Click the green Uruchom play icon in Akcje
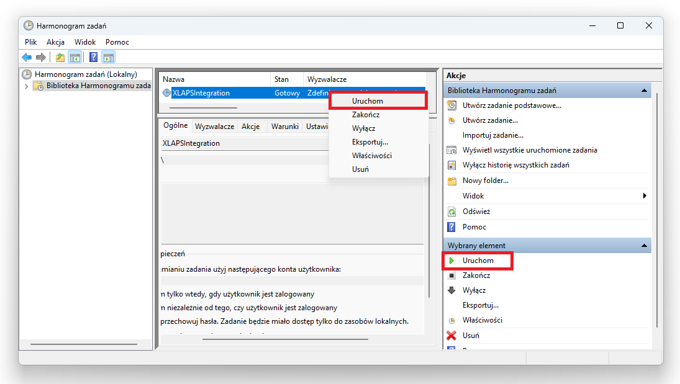 pos(451,261)
